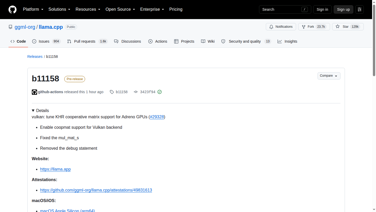The height and width of the screenshot is (212, 376).
Task: Click the repository icon before ggml-org
Action: pyautogui.click(x=10, y=27)
